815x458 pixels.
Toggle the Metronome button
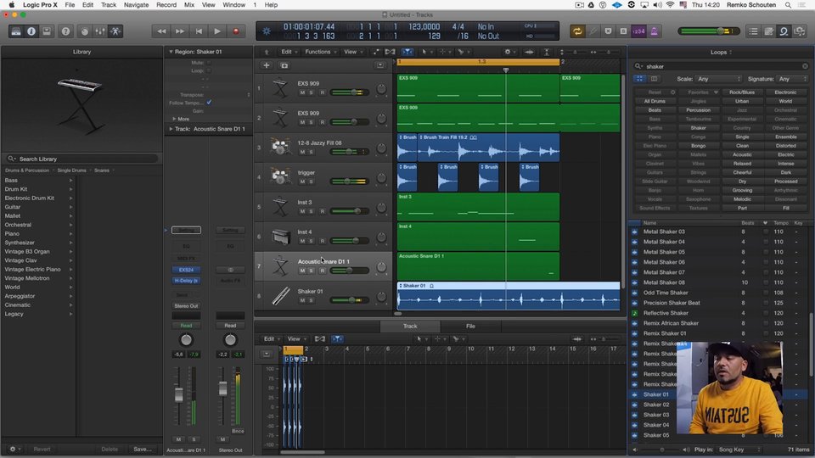(x=654, y=31)
